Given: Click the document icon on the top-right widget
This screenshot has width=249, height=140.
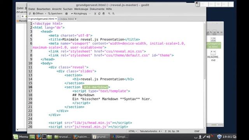Looking at the screenshot, I should click(198, 4).
